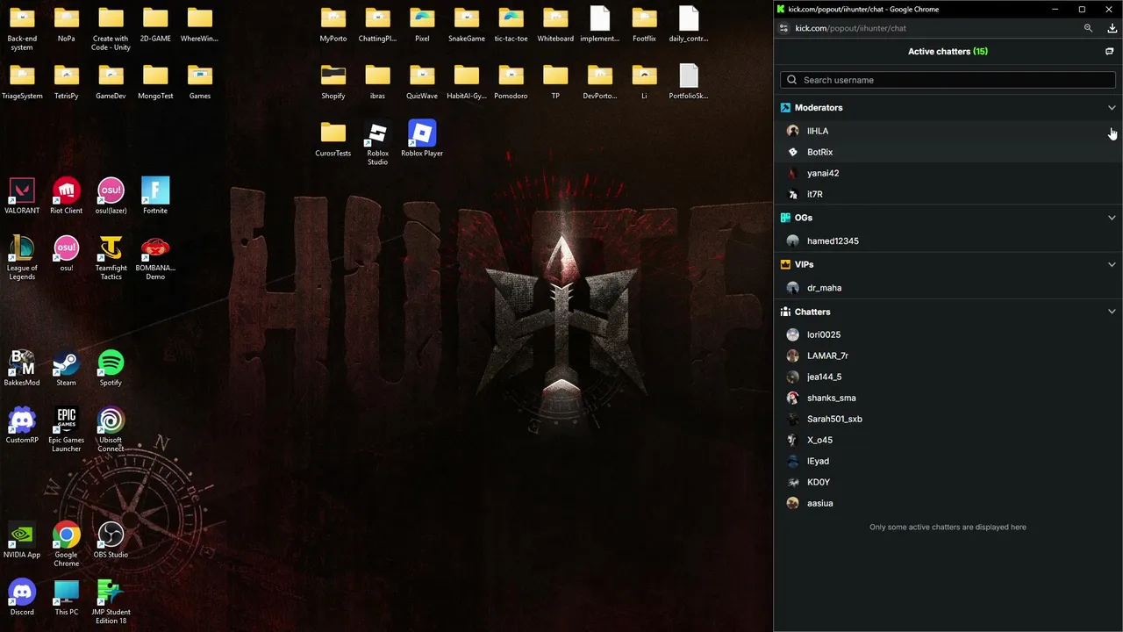Select the JMP Student Edition 18 icon
The height and width of the screenshot is (632, 1123).
pyautogui.click(x=111, y=602)
